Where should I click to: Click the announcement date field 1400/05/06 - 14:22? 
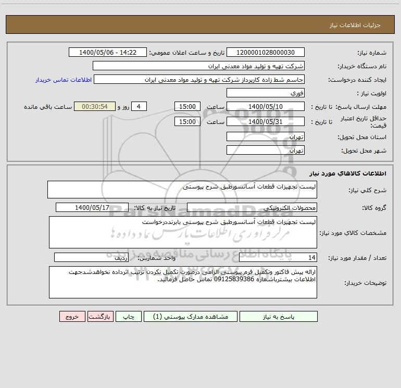point(108,52)
